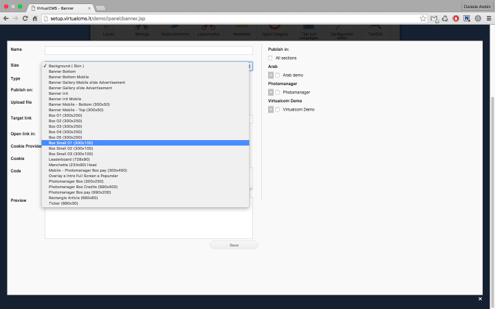This screenshot has width=495, height=309.
Task: Go back with browser back arrow
Action: pos(5,19)
